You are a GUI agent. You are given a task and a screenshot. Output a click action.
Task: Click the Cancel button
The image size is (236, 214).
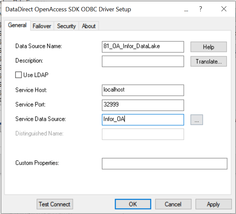coord(173,204)
